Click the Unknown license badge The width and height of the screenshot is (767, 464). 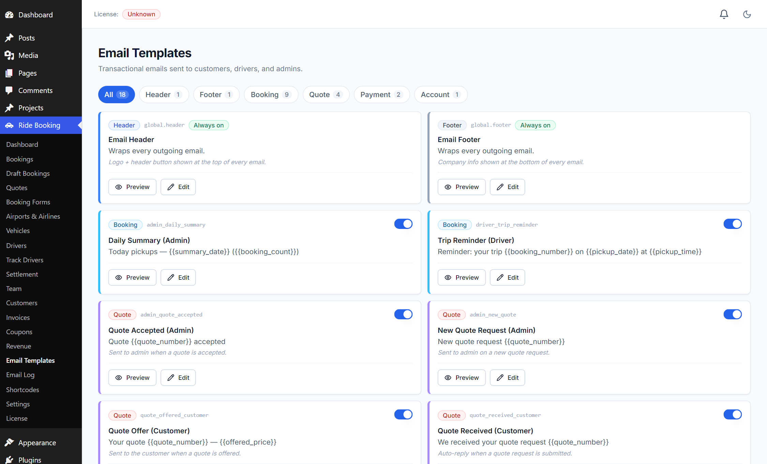click(141, 14)
